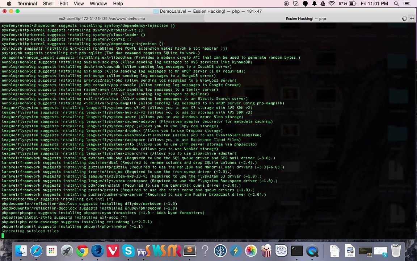
Task: Click the stop recording menu bar icon
Action: coord(286,4)
